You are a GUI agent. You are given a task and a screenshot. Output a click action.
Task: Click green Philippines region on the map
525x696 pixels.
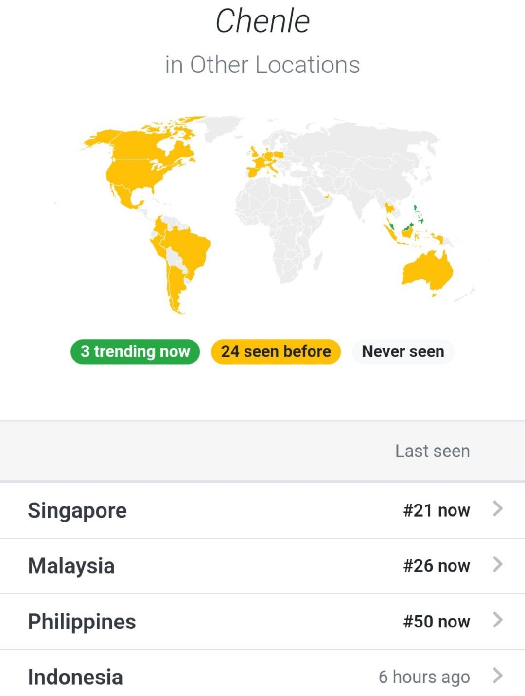click(x=418, y=214)
